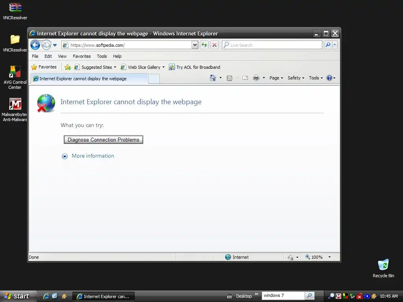Expand the Print dropdown arrow

click(264, 78)
